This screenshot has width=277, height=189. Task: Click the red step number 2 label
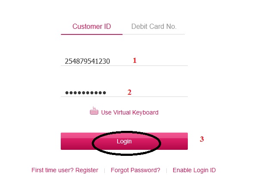129,92
